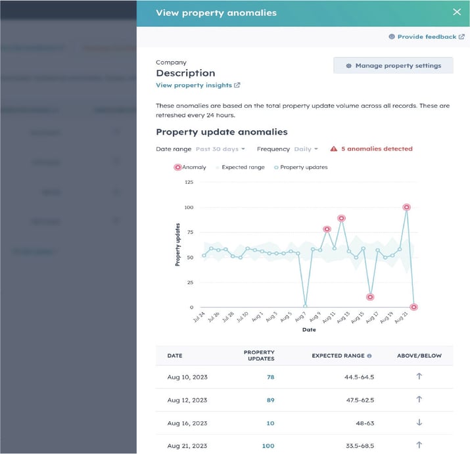The height and width of the screenshot is (454, 470).
Task: Toggle the Expected range legend item
Action: pyautogui.click(x=241, y=168)
